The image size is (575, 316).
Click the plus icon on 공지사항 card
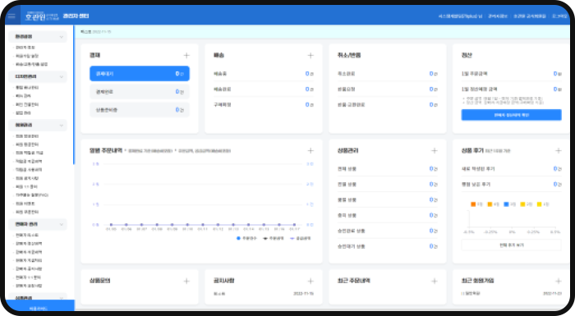click(x=310, y=282)
